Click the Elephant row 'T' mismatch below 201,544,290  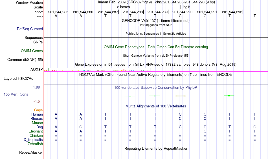point(180,131)
